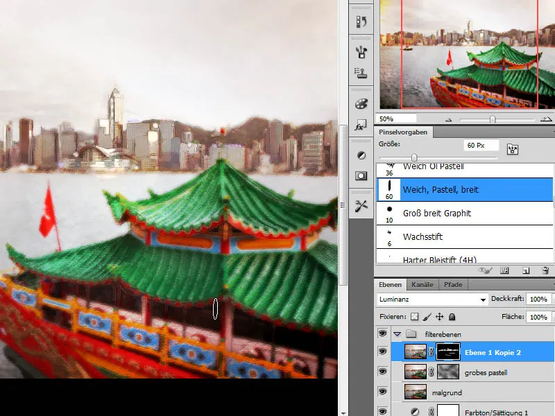Viewport: 555px width, 416px height.
Task: Lock layer position
Action: (x=440, y=317)
